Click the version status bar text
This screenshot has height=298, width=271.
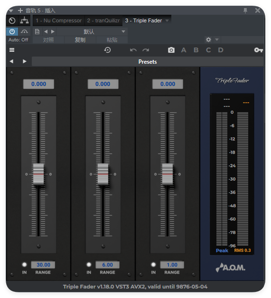pyautogui.click(x=135, y=287)
